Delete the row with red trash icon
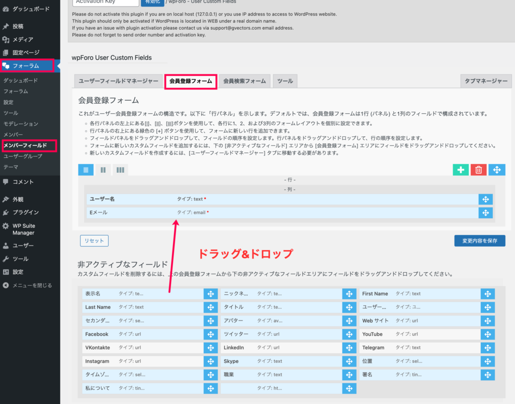 pos(479,170)
